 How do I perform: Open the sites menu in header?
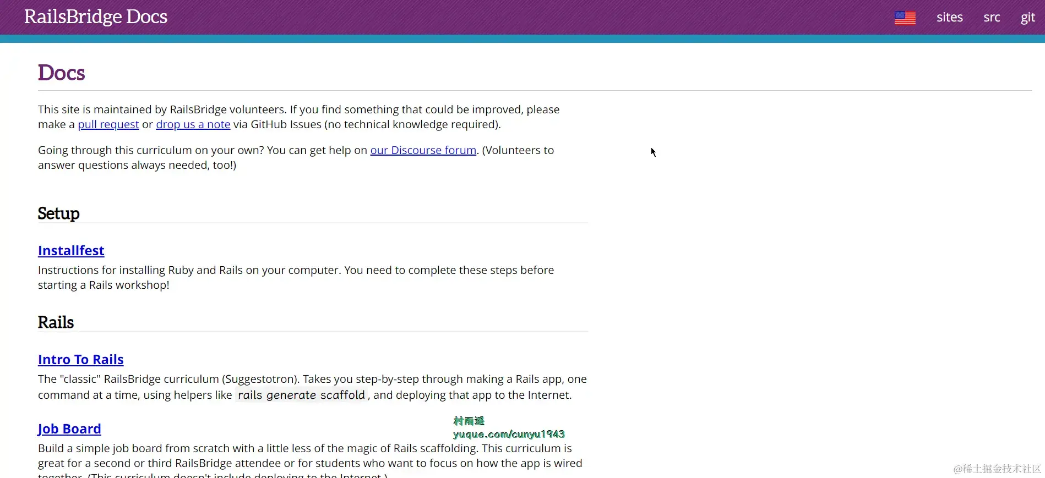[x=949, y=17]
